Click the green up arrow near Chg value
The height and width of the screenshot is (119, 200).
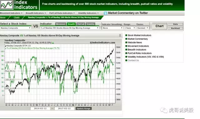click(53, 43)
